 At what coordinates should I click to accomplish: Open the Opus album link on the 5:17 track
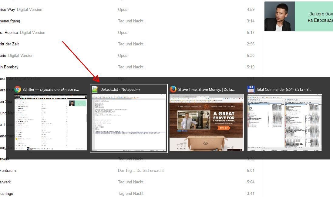123,32
